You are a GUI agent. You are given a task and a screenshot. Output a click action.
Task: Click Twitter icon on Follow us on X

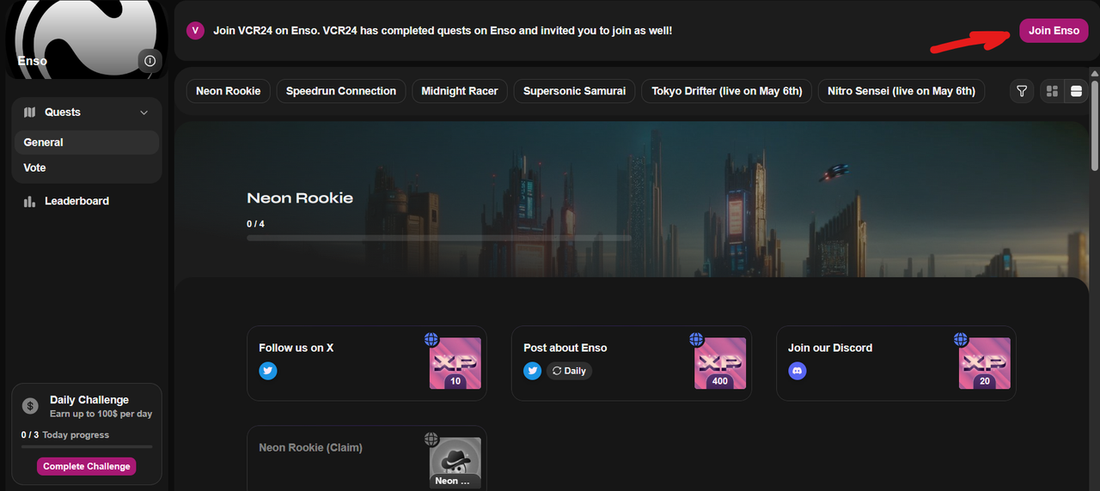point(268,371)
